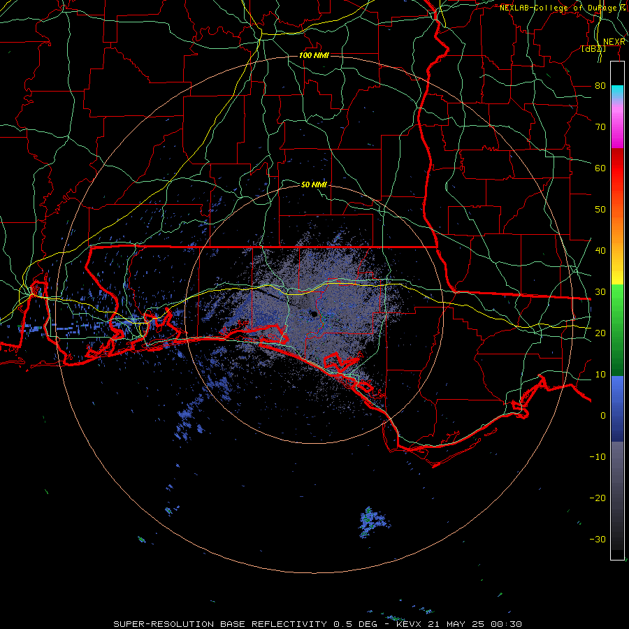The height and width of the screenshot is (629, 629).
Task: Click the NEXLAB-College of DuPage title text
Action: tap(563, 8)
